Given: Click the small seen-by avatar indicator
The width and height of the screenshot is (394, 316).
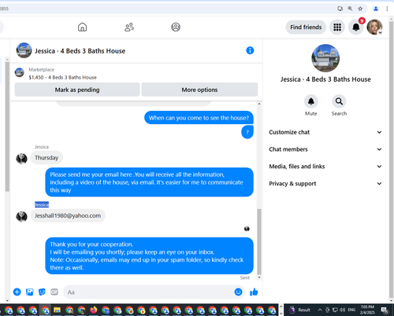Looking at the screenshot, I should 247,229.
